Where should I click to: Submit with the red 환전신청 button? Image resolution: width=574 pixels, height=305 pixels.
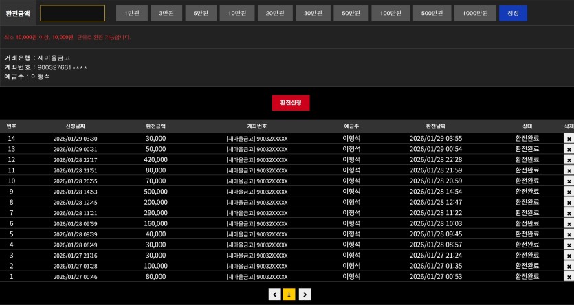point(291,102)
